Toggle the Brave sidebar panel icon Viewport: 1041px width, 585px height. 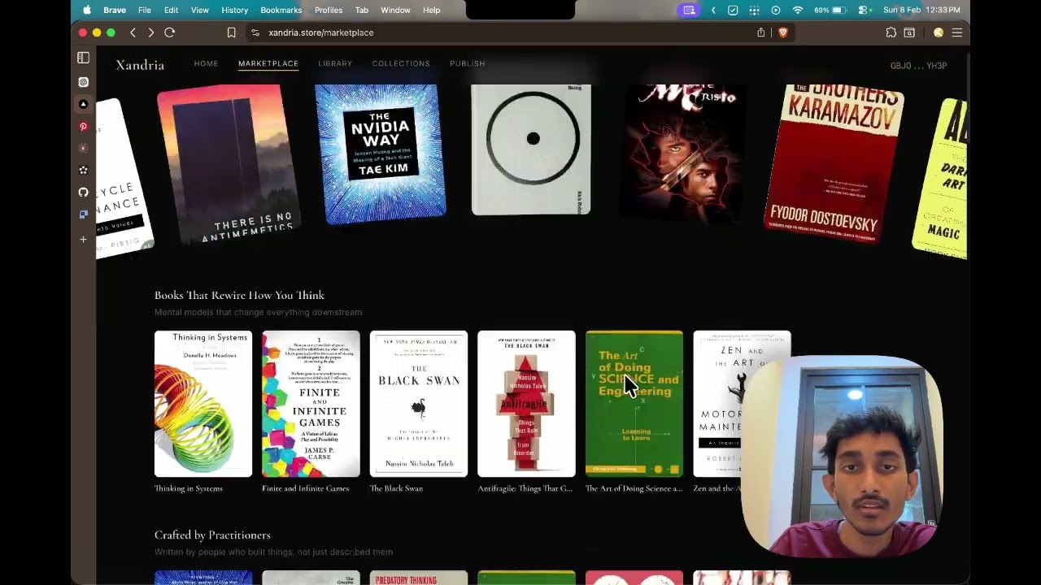click(83, 58)
